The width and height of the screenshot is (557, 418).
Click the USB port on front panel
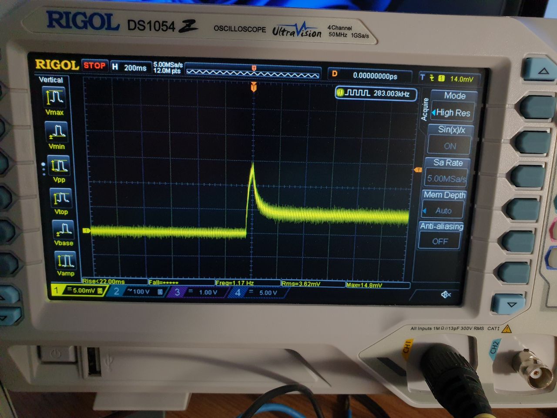[x=94, y=361]
